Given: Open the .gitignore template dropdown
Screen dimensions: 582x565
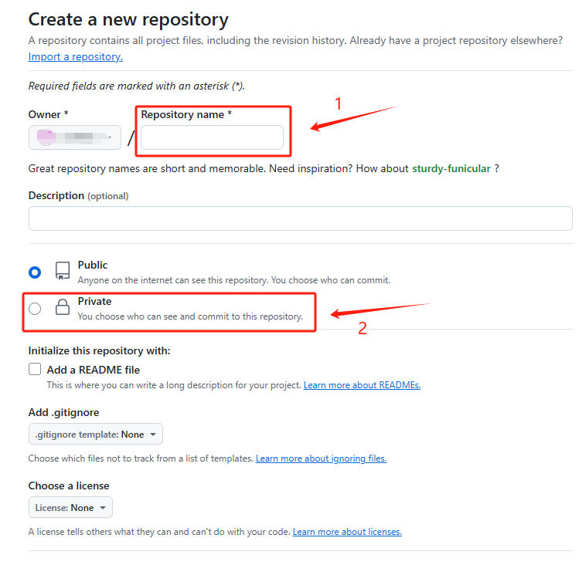Looking at the screenshot, I should click(96, 434).
